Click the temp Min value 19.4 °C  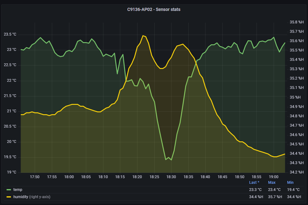click(x=293, y=190)
